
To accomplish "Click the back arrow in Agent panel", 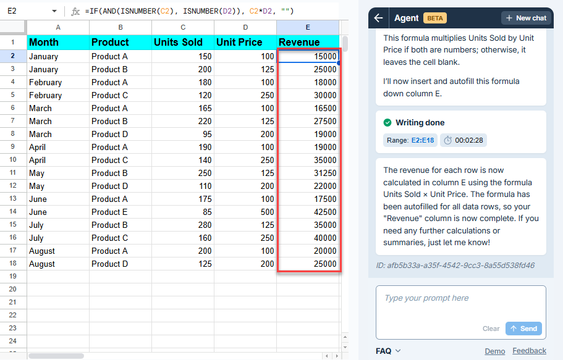I will [378, 18].
